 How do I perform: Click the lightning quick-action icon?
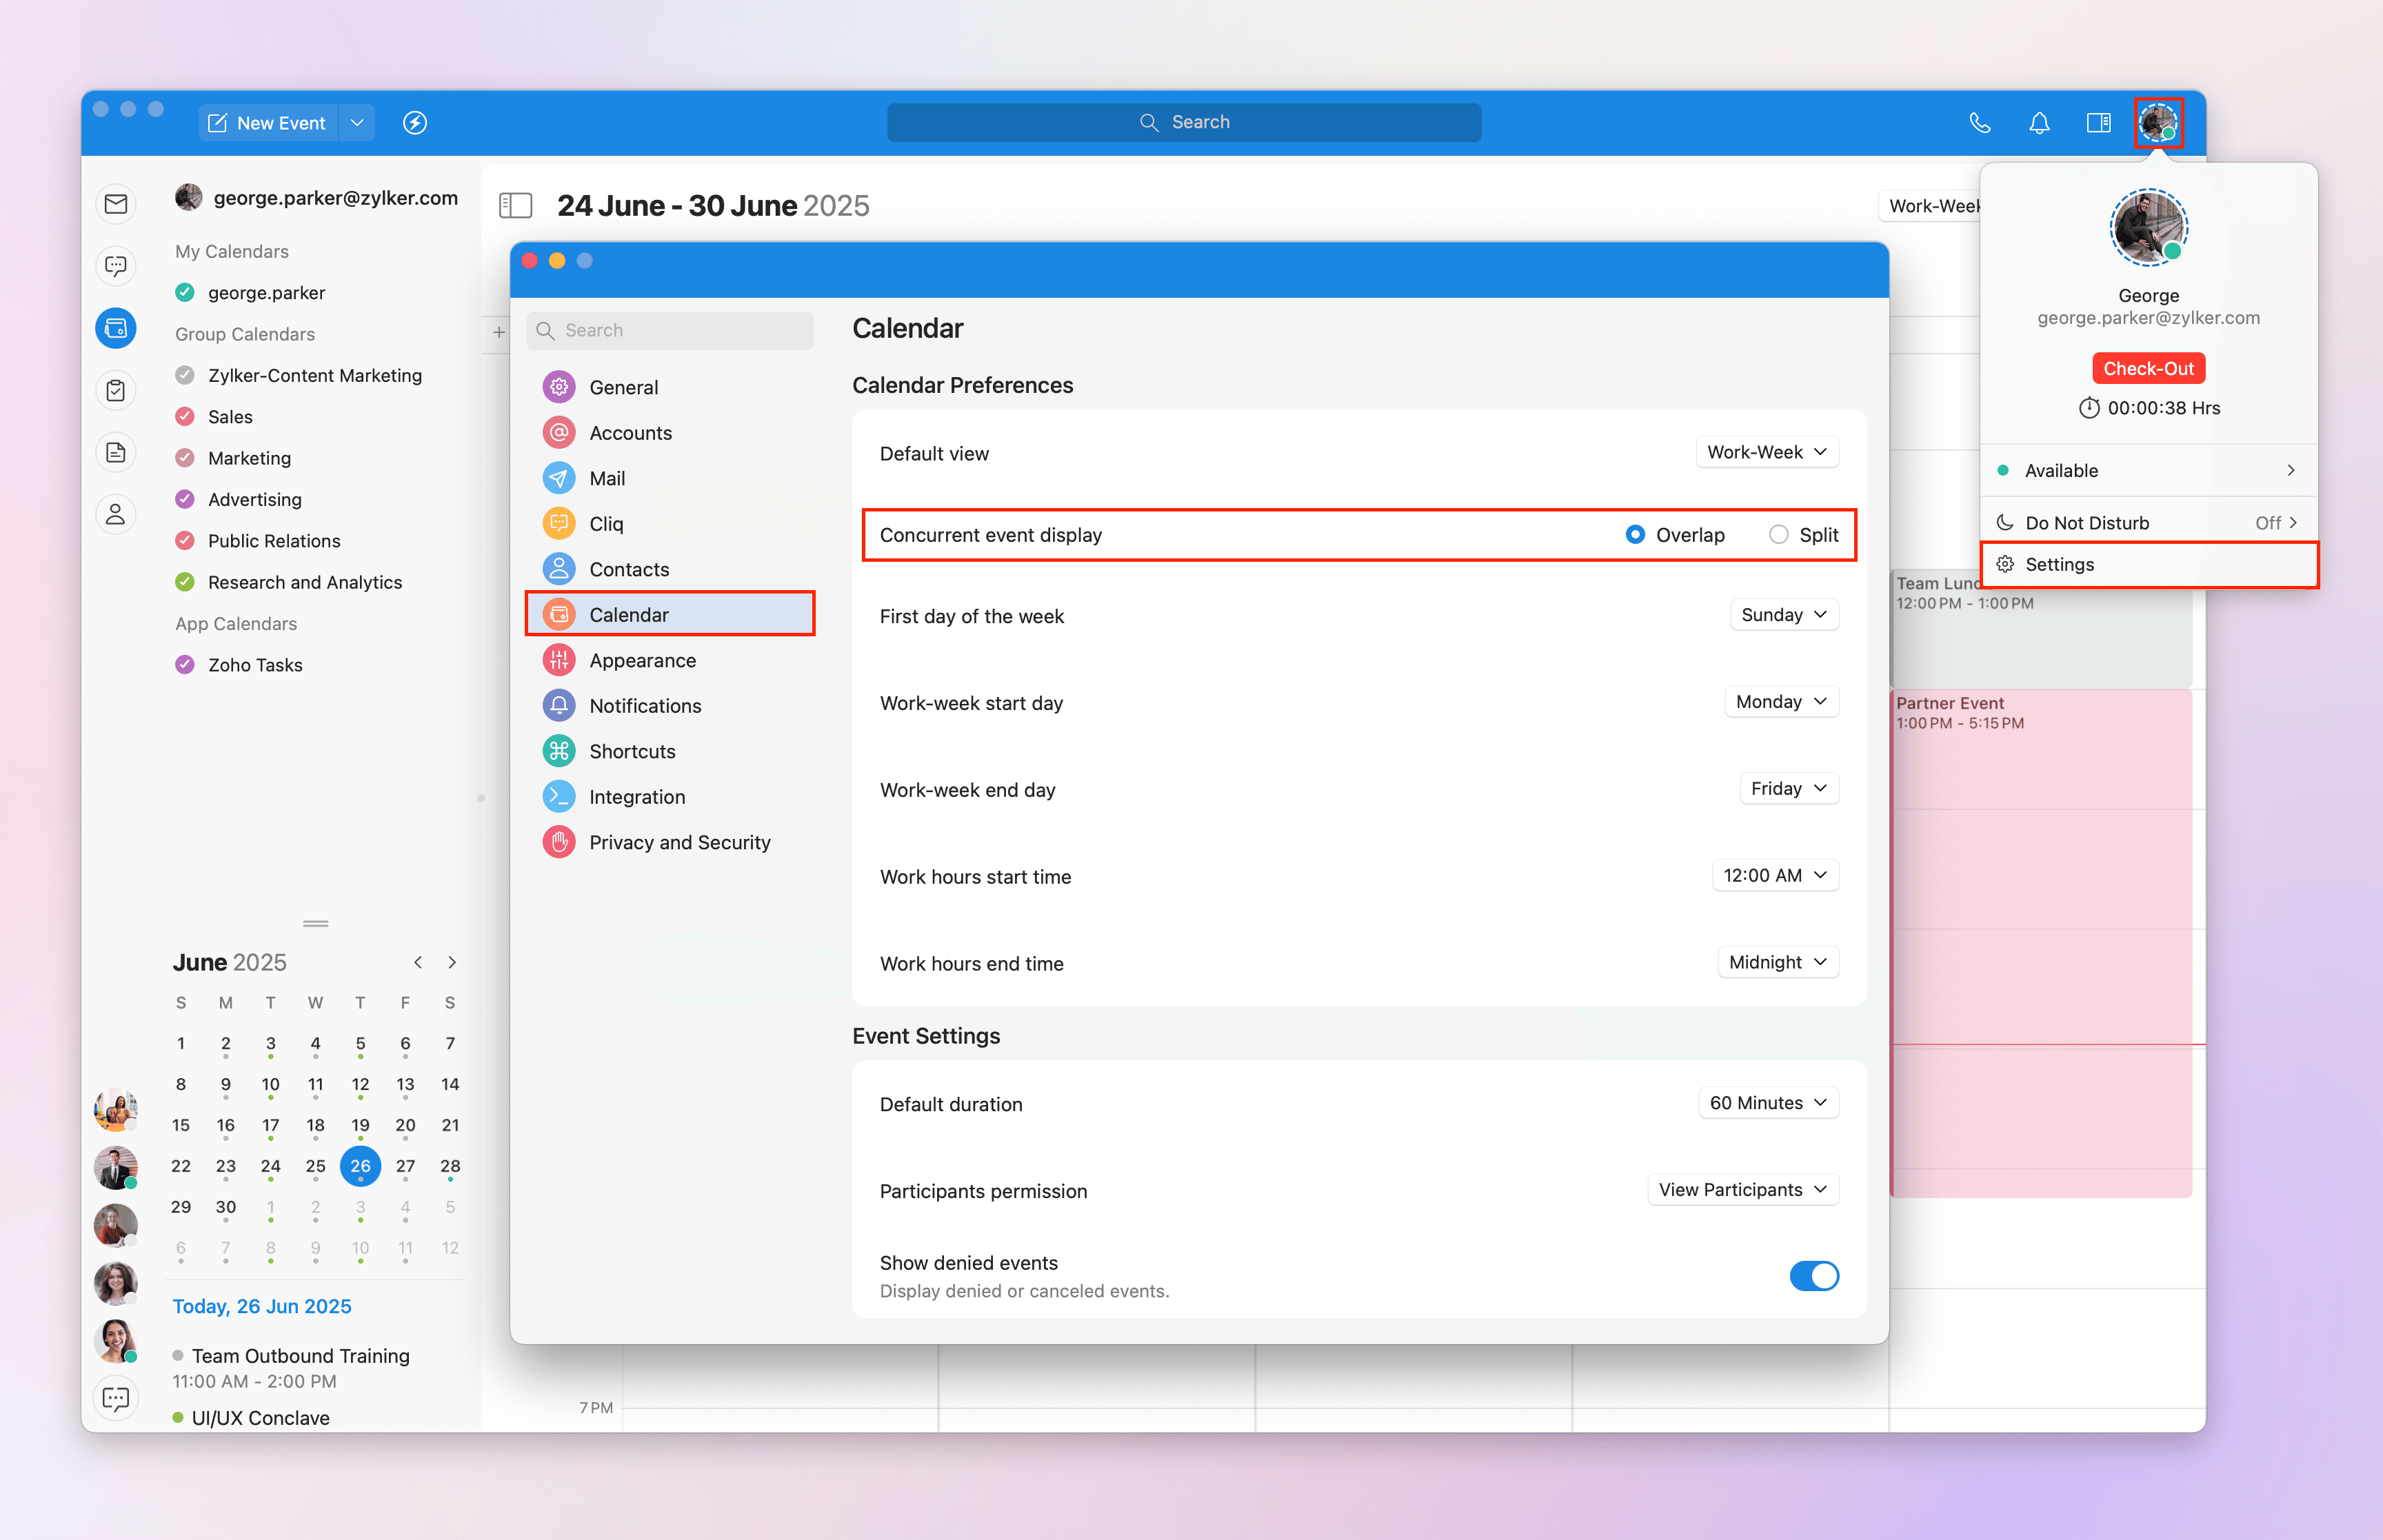pyautogui.click(x=414, y=122)
